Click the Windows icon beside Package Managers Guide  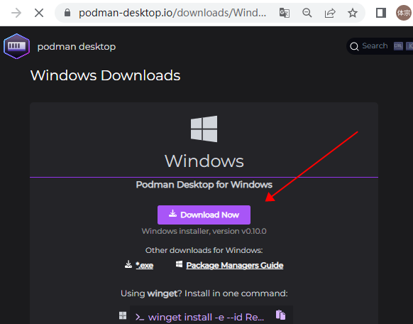179,264
